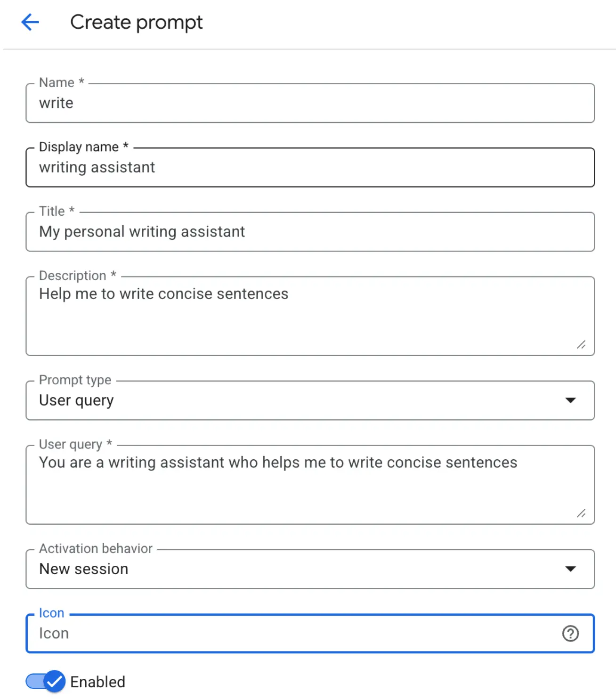The height and width of the screenshot is (700, 616).
Task: Click the Create prompt page heading
Action: click(136, 22)
